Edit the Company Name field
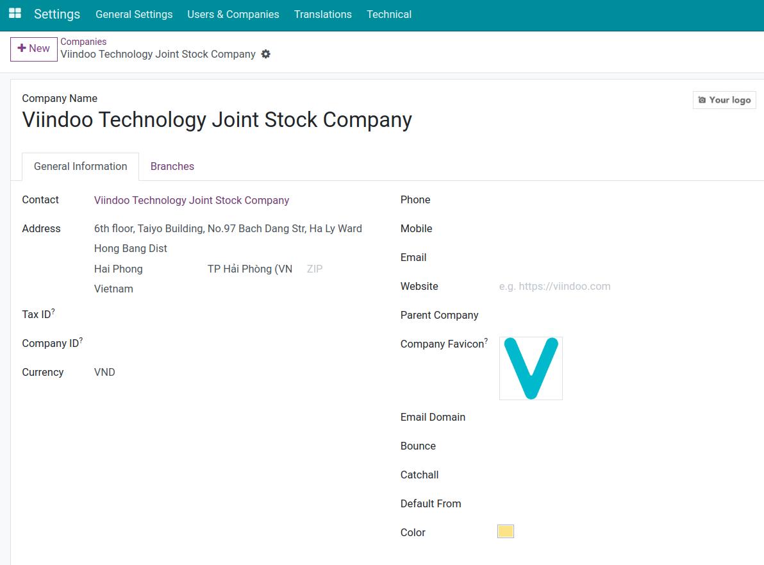The width and height of the screenshot is (764, 565). [217, 120]
